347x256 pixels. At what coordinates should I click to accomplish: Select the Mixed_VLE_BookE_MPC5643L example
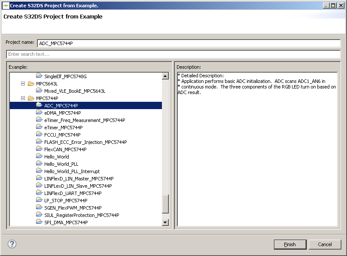(75, 91)
